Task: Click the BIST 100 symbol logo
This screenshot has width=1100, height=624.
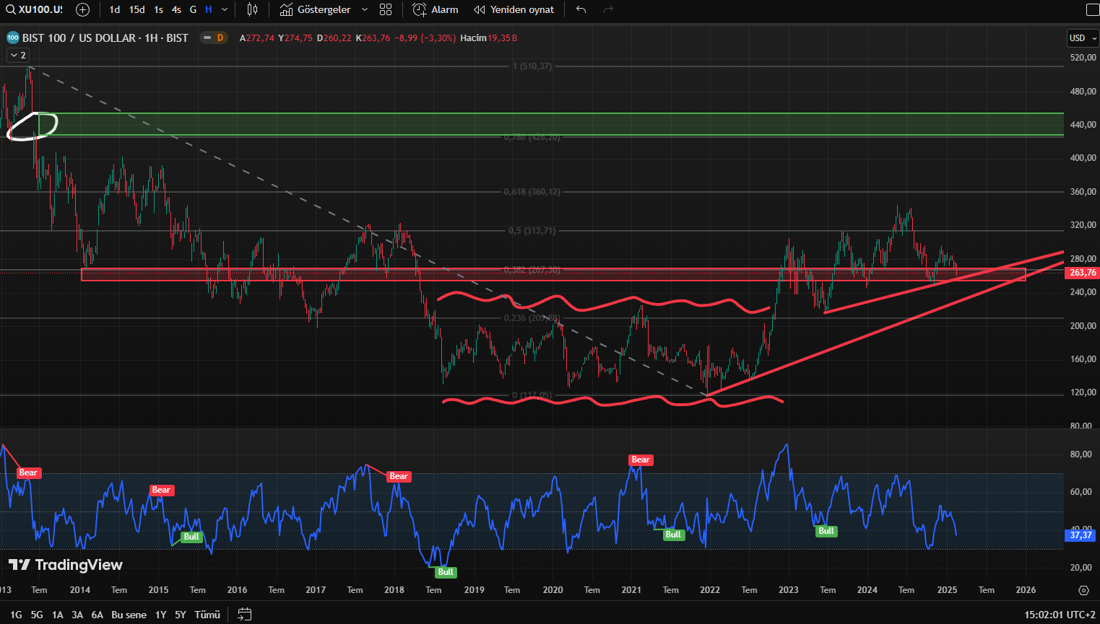Action: [x=12, y=38]
